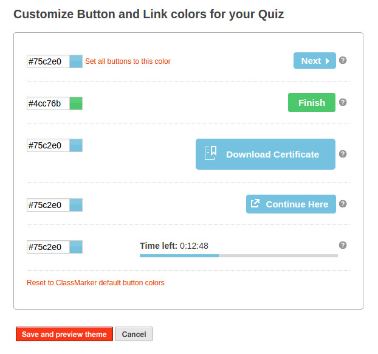This screenshot has height=354, width=378.
Task: Click help icon beside Download Certificate
Action: (x=343, y=154)
